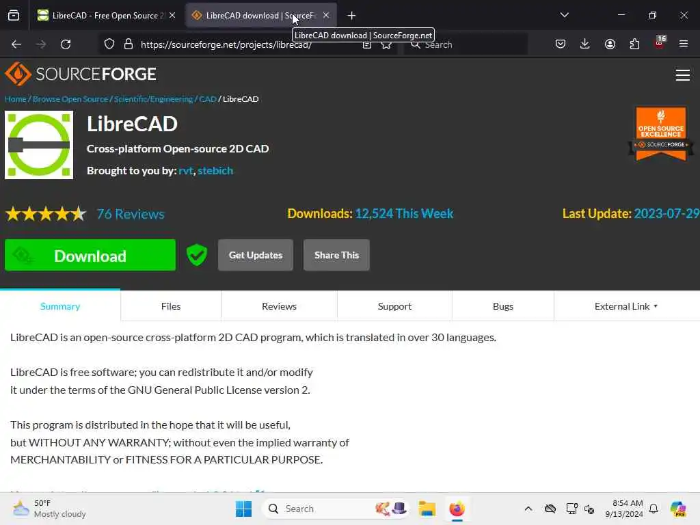
Task: Open the display/network tray icon
Action: [x=571, y=509]
